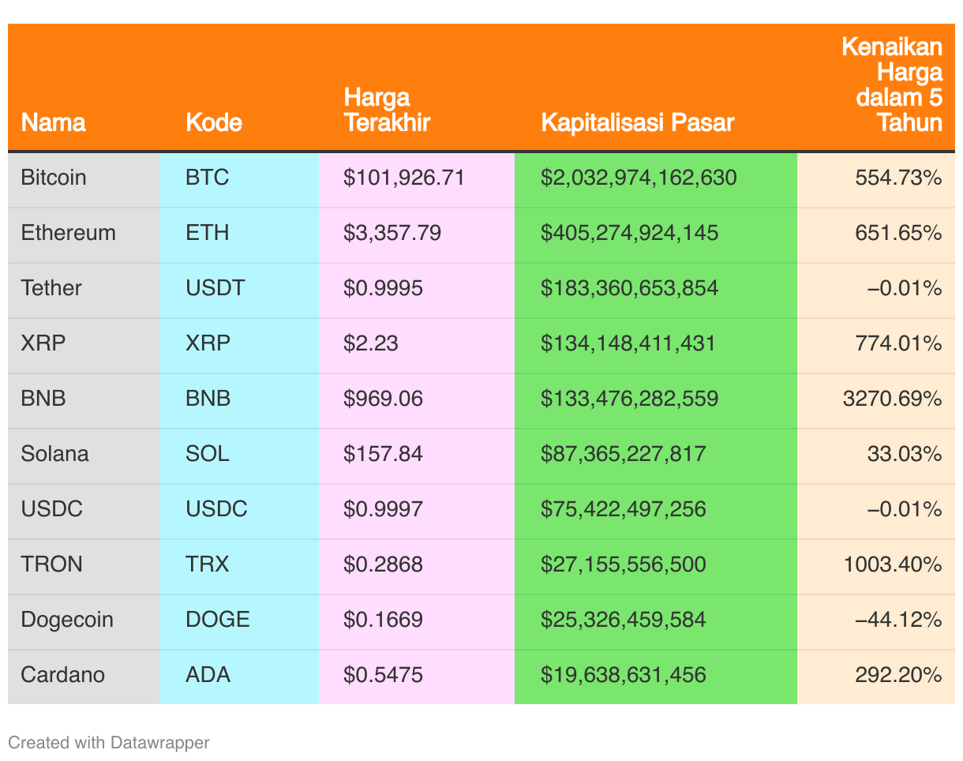Click BNB's 3270.69% price increase value
Screen dimensions: 963x761
[892, 399]
